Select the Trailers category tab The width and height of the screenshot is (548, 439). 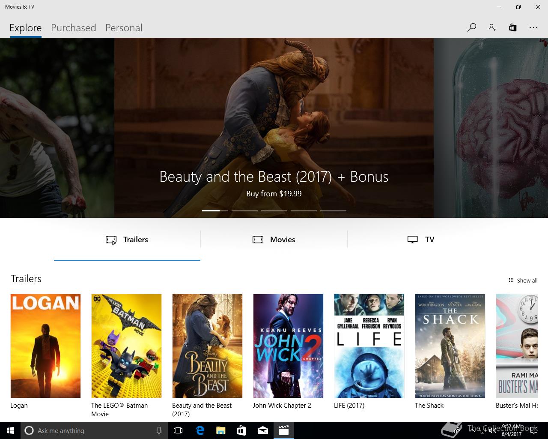[127, 240]
